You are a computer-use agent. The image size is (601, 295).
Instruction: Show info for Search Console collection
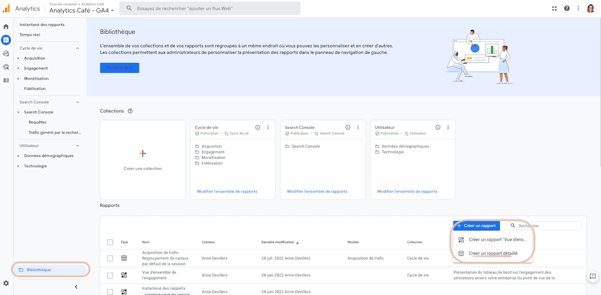point(347,127)
